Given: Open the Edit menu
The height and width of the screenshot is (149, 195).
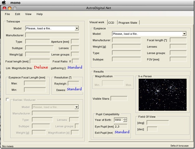Looking at the screenshot, I should point(17,14).
